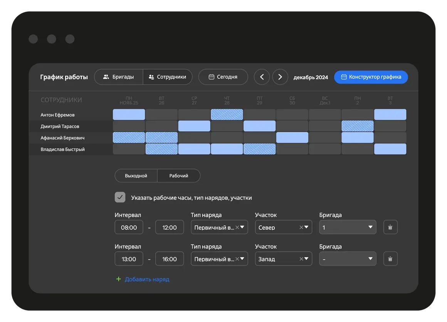Switch to the Бригады tab
Image resolution: width=447 pixels, height=322 pixels.
coord(119,77)
